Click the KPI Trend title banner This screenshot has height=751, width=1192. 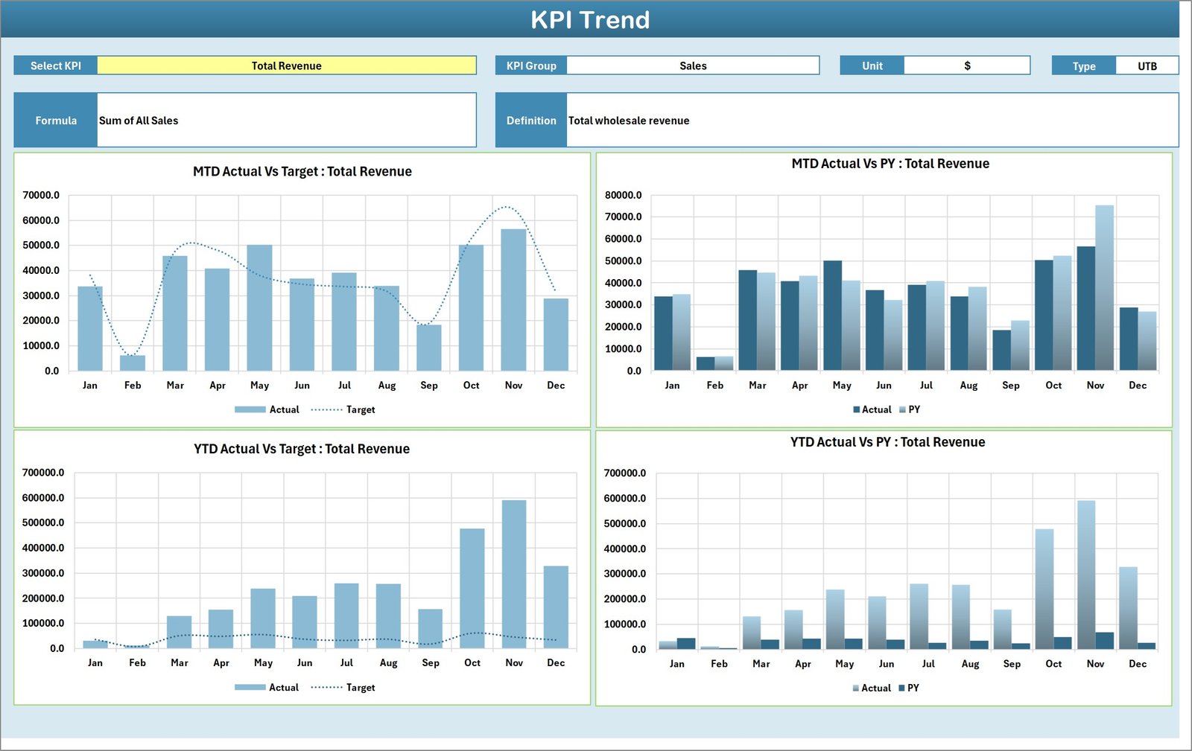[x=591, y=20]
